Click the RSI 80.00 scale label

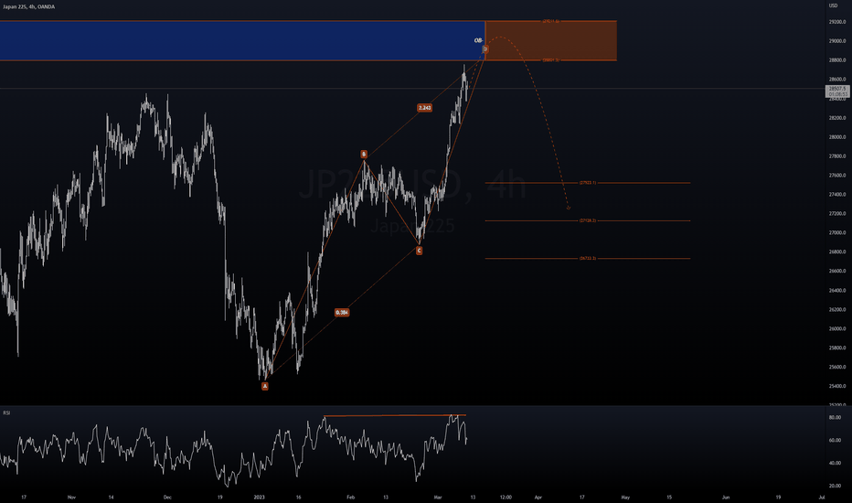coord(836,418)
